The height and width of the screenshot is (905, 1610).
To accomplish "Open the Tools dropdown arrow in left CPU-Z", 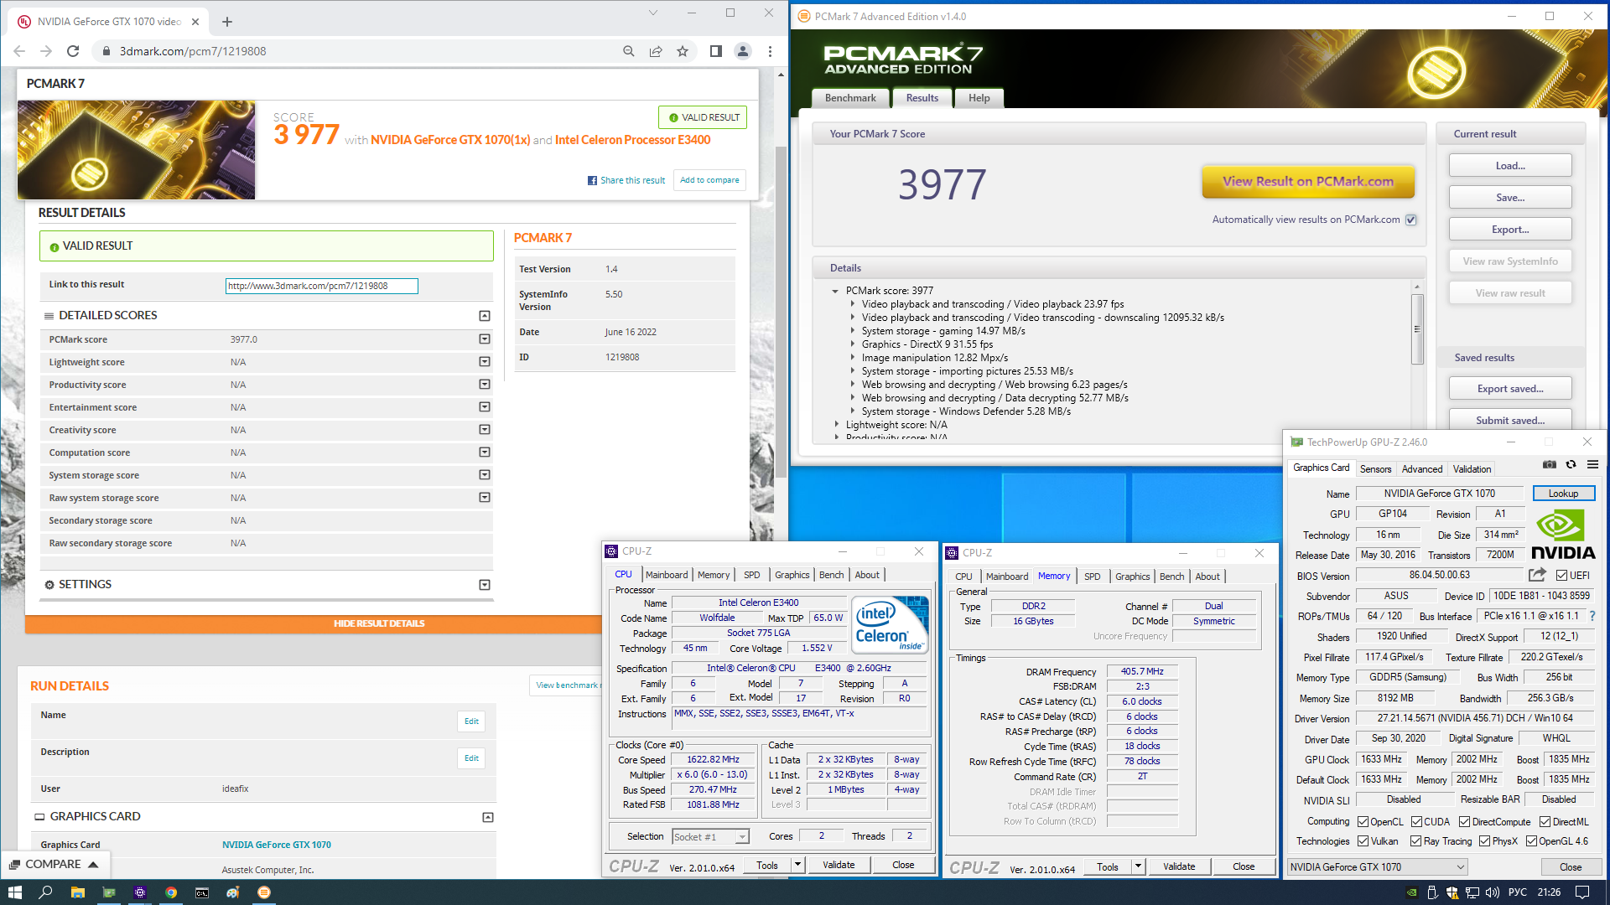I will point(797,865).
